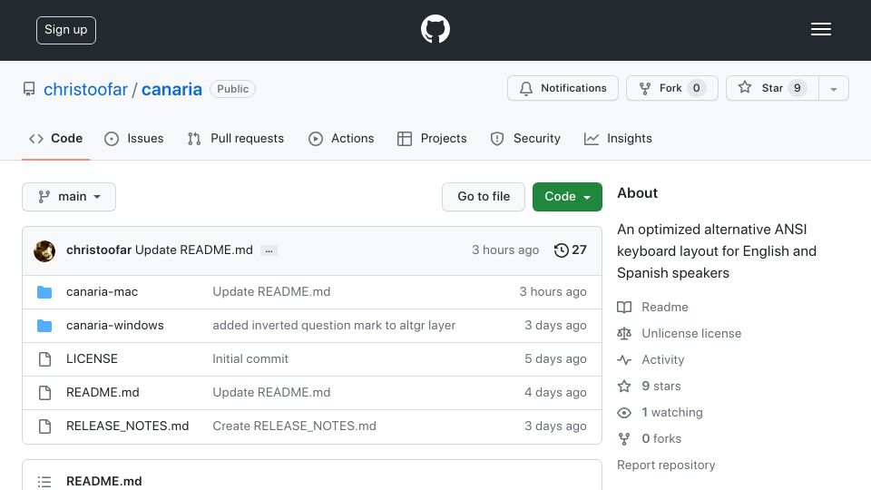This screenshot has width=871, height=490.
Task: Click the 0 forks link
Action: 661,439
